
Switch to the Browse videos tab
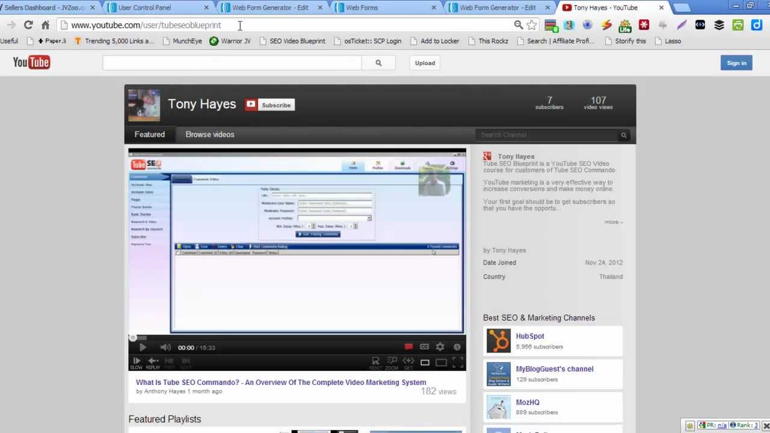pos(210,135)
